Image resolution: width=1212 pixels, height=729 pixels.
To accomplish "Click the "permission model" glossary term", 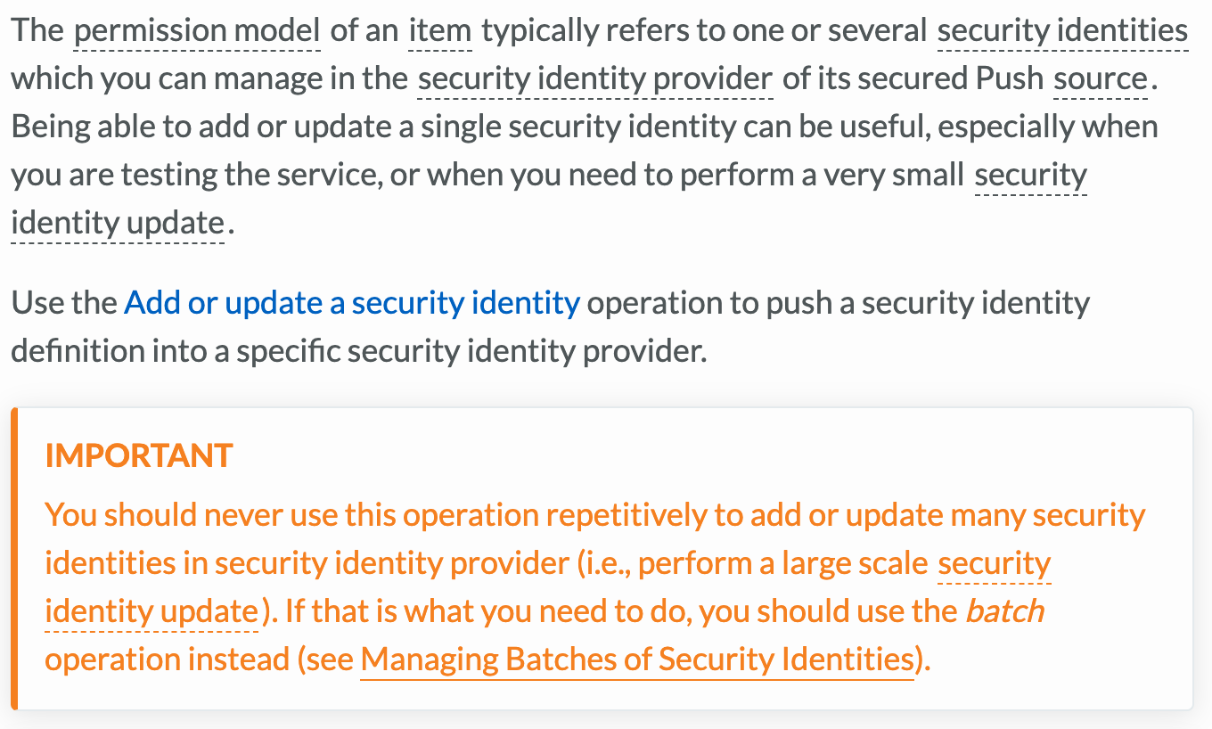I will pos(197,31).
